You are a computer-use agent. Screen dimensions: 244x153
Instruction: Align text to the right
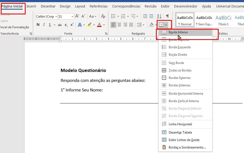pyautogui.click(x=125, y=25)
